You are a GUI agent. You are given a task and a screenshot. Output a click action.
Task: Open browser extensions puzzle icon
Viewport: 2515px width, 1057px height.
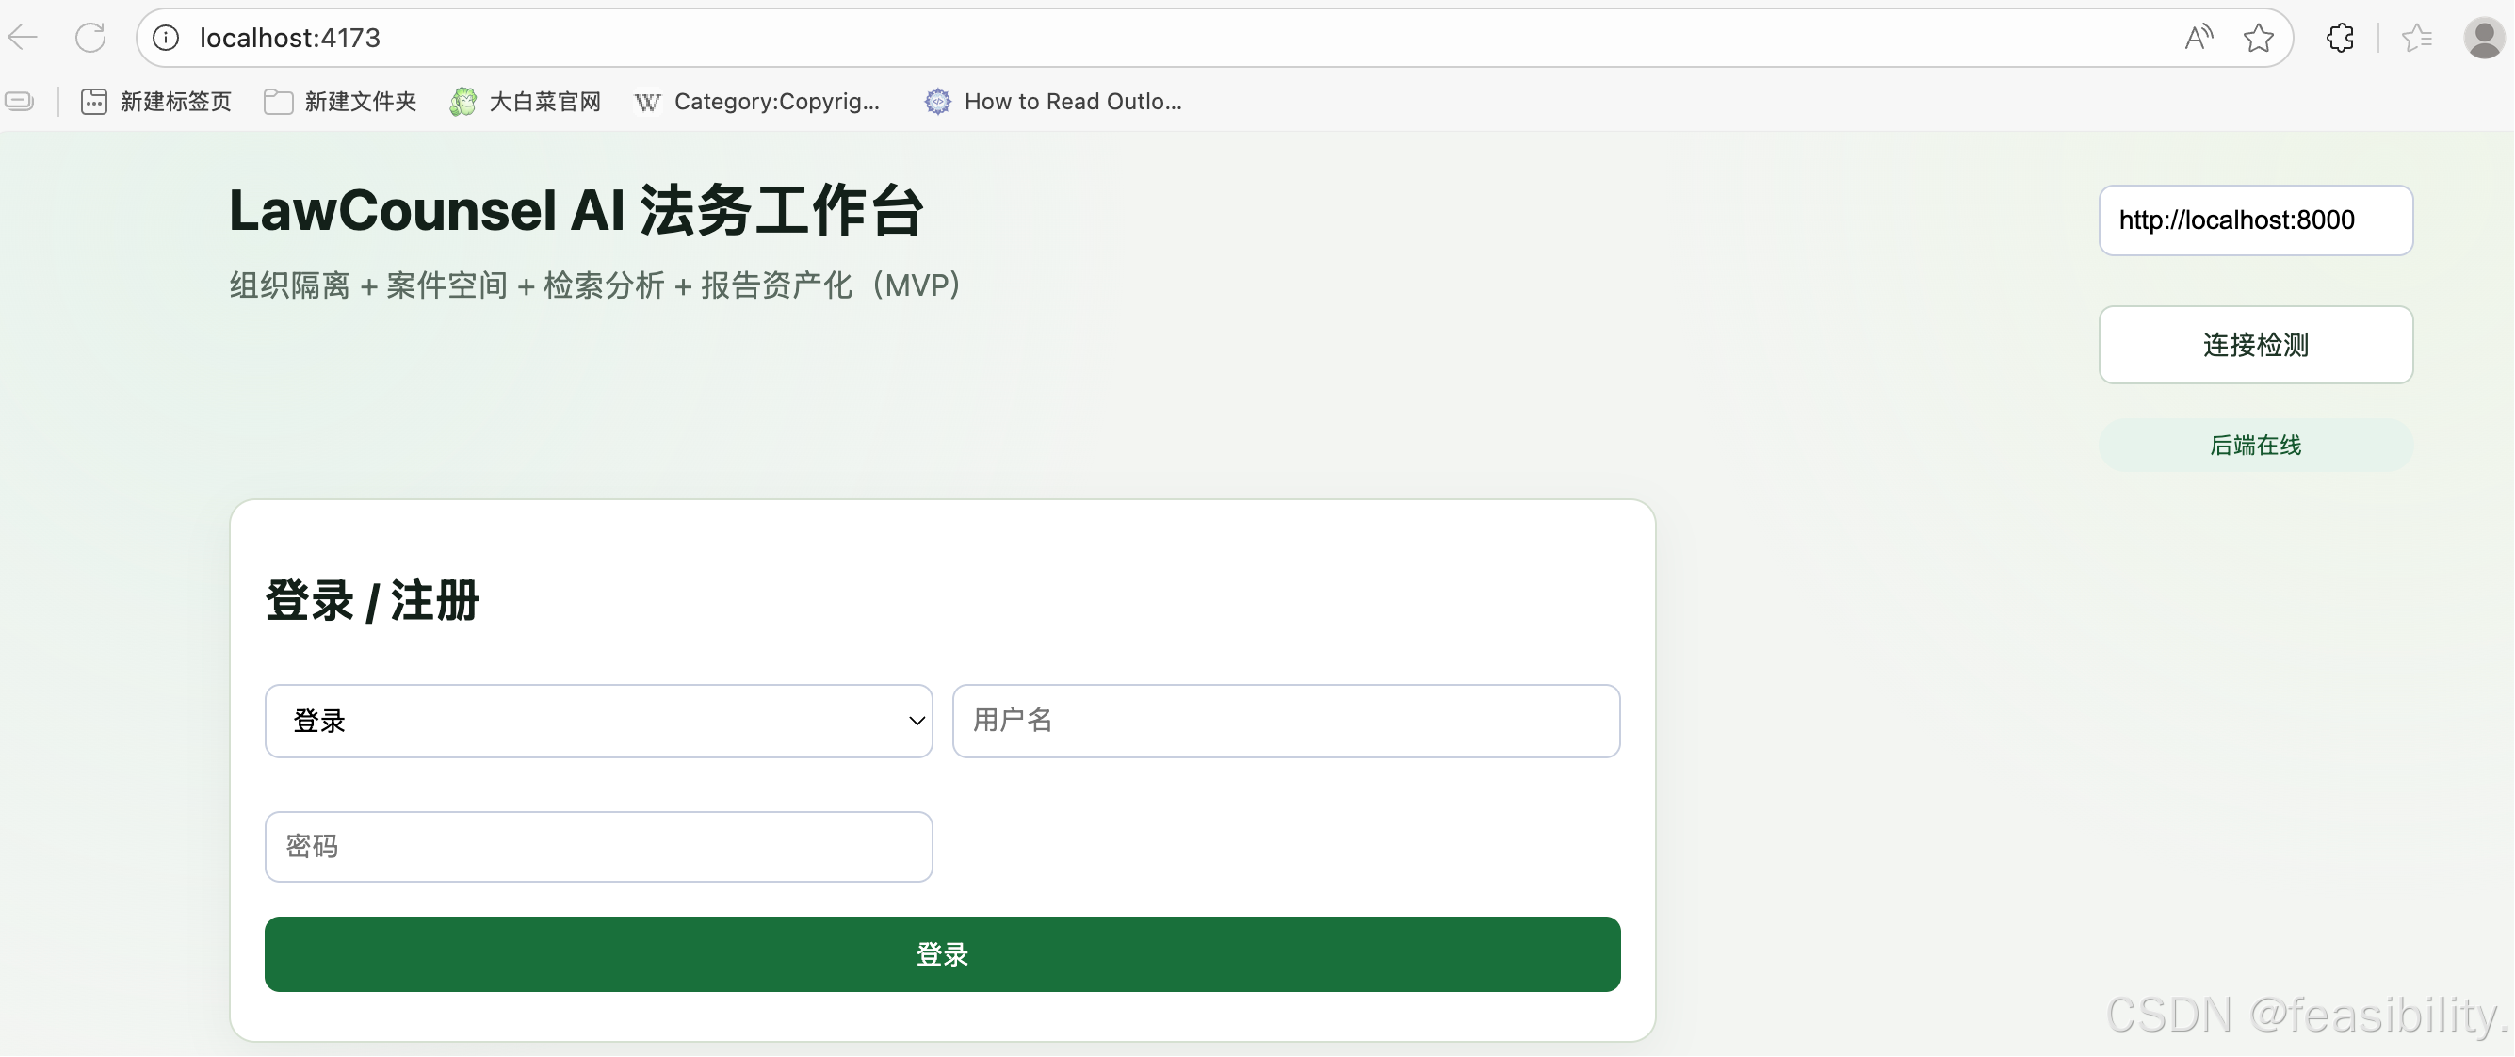2340,38
